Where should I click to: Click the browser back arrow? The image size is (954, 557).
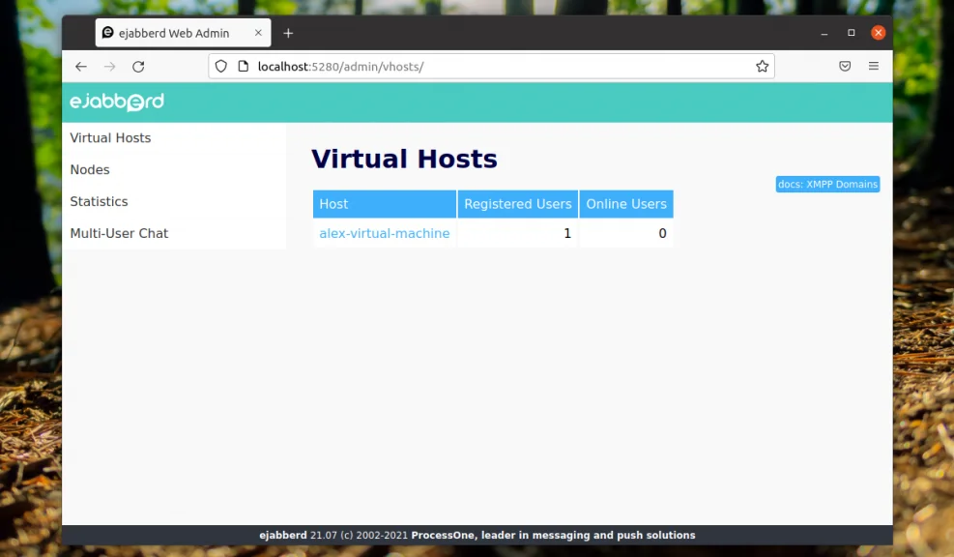pyautogui.click(x=81, y=67)
